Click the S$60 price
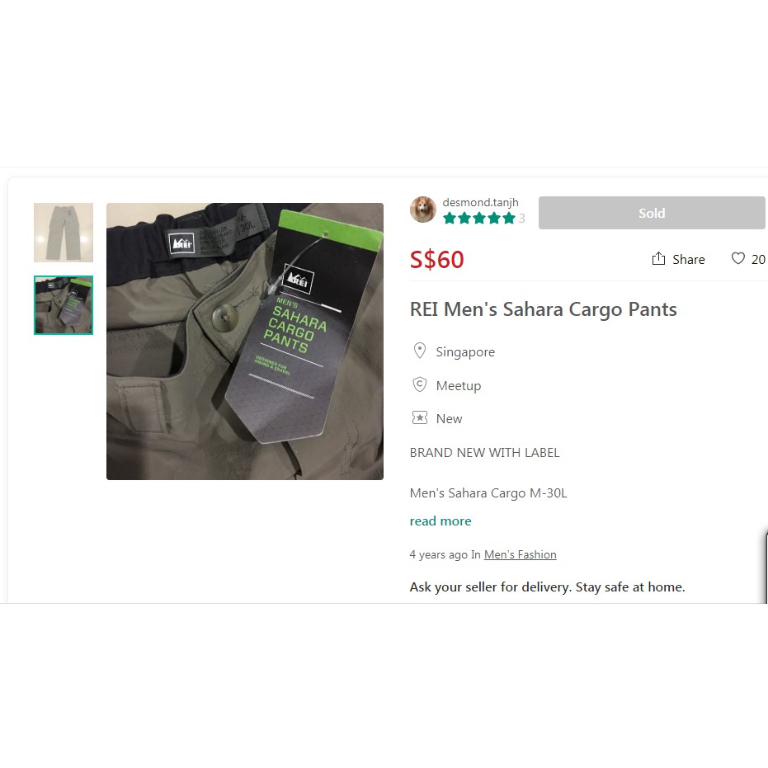Screen dimensions: 768x768 click(x=437, y=259)
